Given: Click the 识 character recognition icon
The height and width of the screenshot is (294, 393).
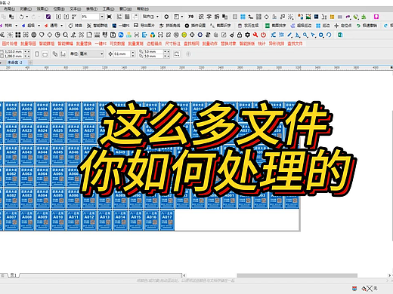Looking at the screenshot, I should pyautogui.click(x=201, y=17).
